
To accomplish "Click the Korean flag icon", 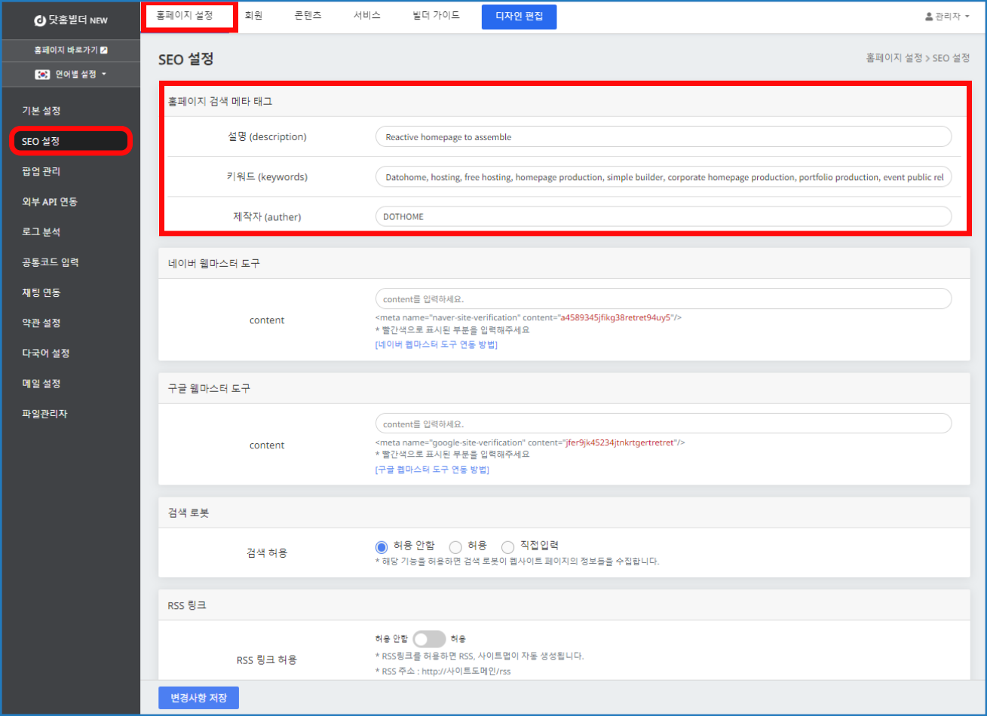I will point(42,74).
